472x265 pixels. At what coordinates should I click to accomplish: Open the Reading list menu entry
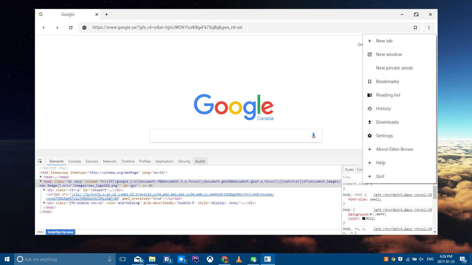(x=399, y=95)
